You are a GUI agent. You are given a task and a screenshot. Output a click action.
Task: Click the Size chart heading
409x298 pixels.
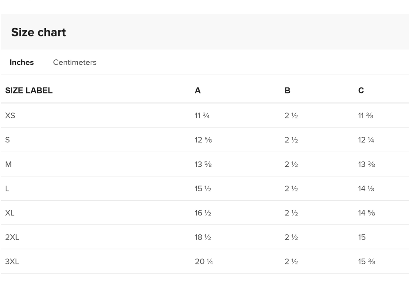pyautogui.click(x=38, y=32)
